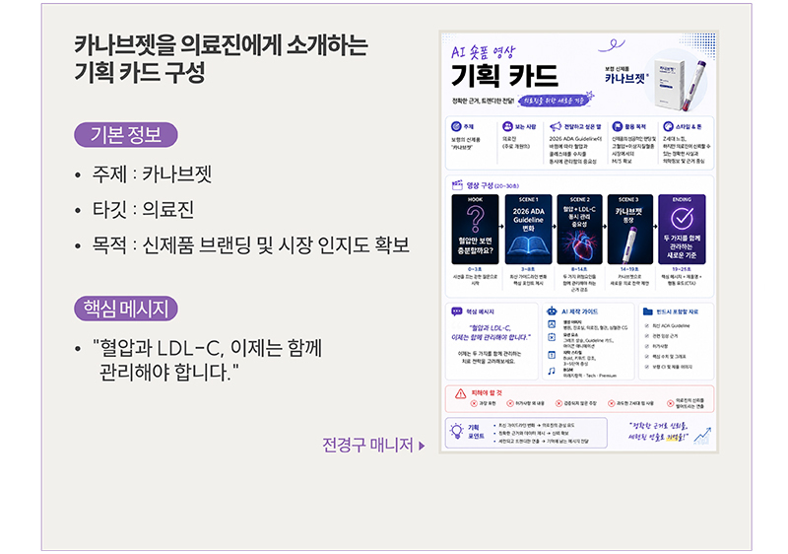Select the SCENE 2 heart thumbnail
Image resolution: width=788 pixels, height=554 pixels.
580,230
